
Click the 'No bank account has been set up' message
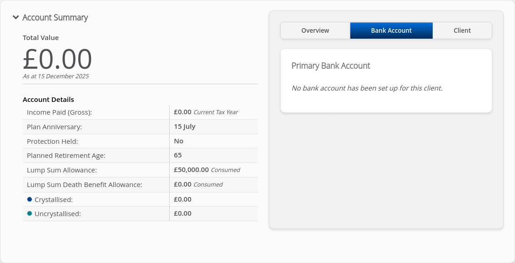click(x=367, y=88)
